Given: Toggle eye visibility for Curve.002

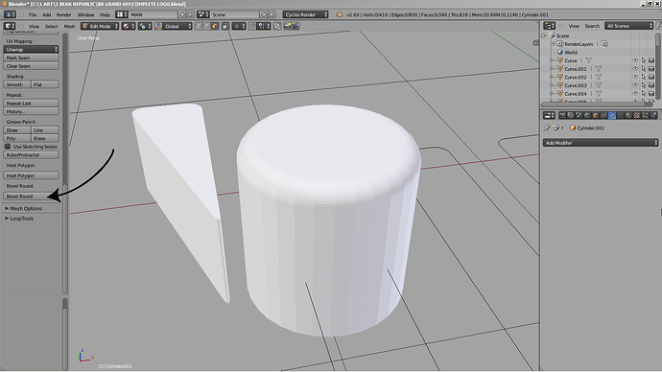Looking at the screenshot, I should (635, 77).
